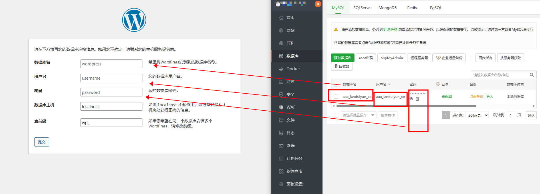The width and height of the screenshot is (540, 194).
Task: Open the 请选择批量操作 dropdown
Action: [358, 115]
